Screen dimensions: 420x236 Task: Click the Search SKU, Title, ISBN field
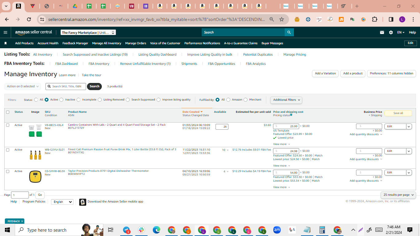tap(66, 86)
